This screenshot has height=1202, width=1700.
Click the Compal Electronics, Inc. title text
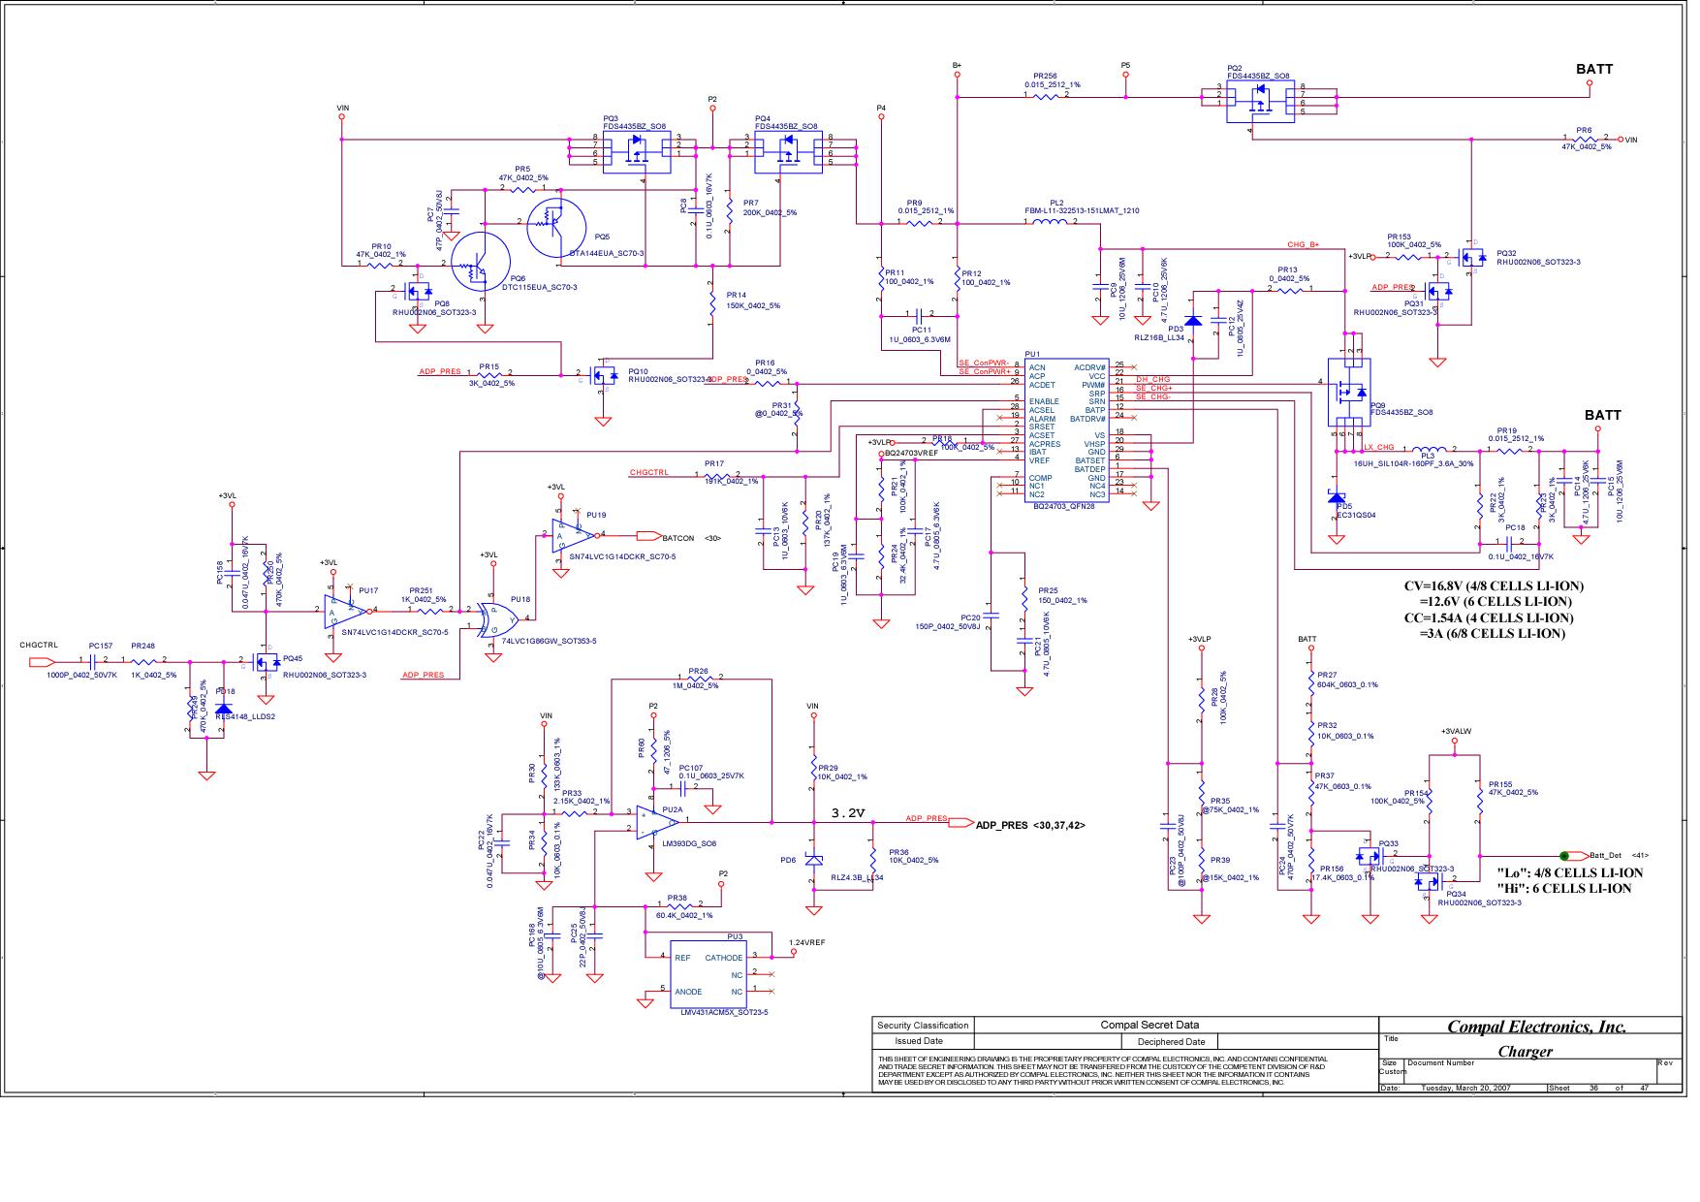tap(1536, 1028)
